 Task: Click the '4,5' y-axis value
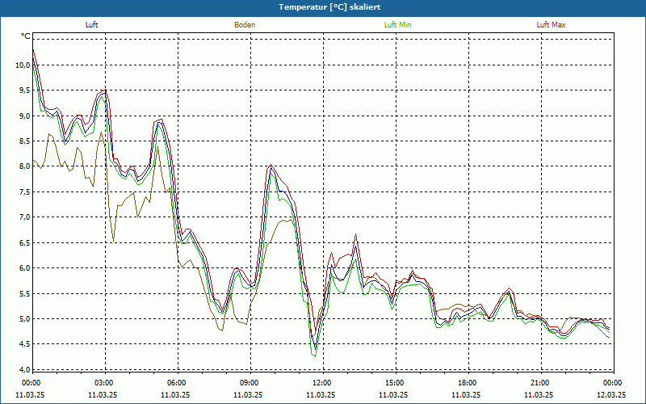25,344
